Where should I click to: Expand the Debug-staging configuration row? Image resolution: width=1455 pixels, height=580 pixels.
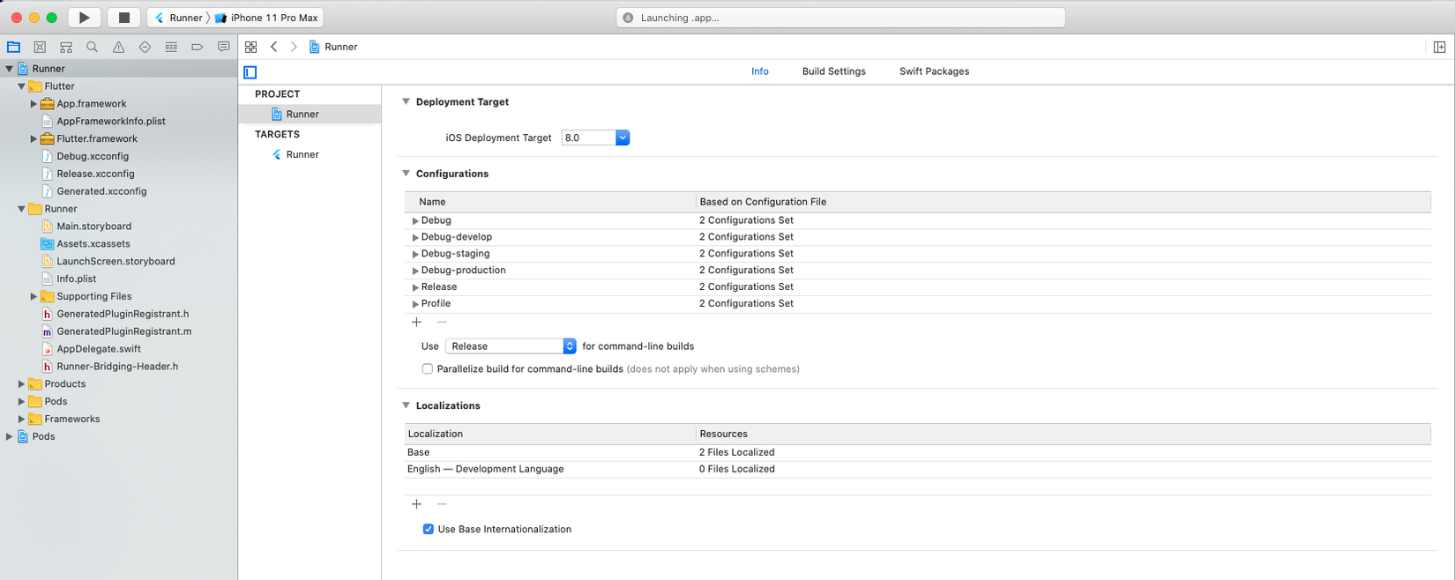[415, 254]
